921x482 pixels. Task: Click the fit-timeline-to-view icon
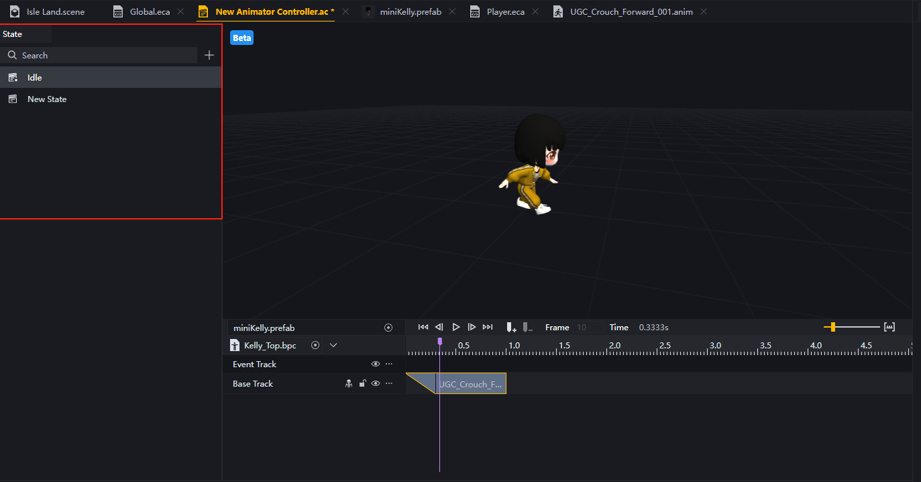(889, 327)
